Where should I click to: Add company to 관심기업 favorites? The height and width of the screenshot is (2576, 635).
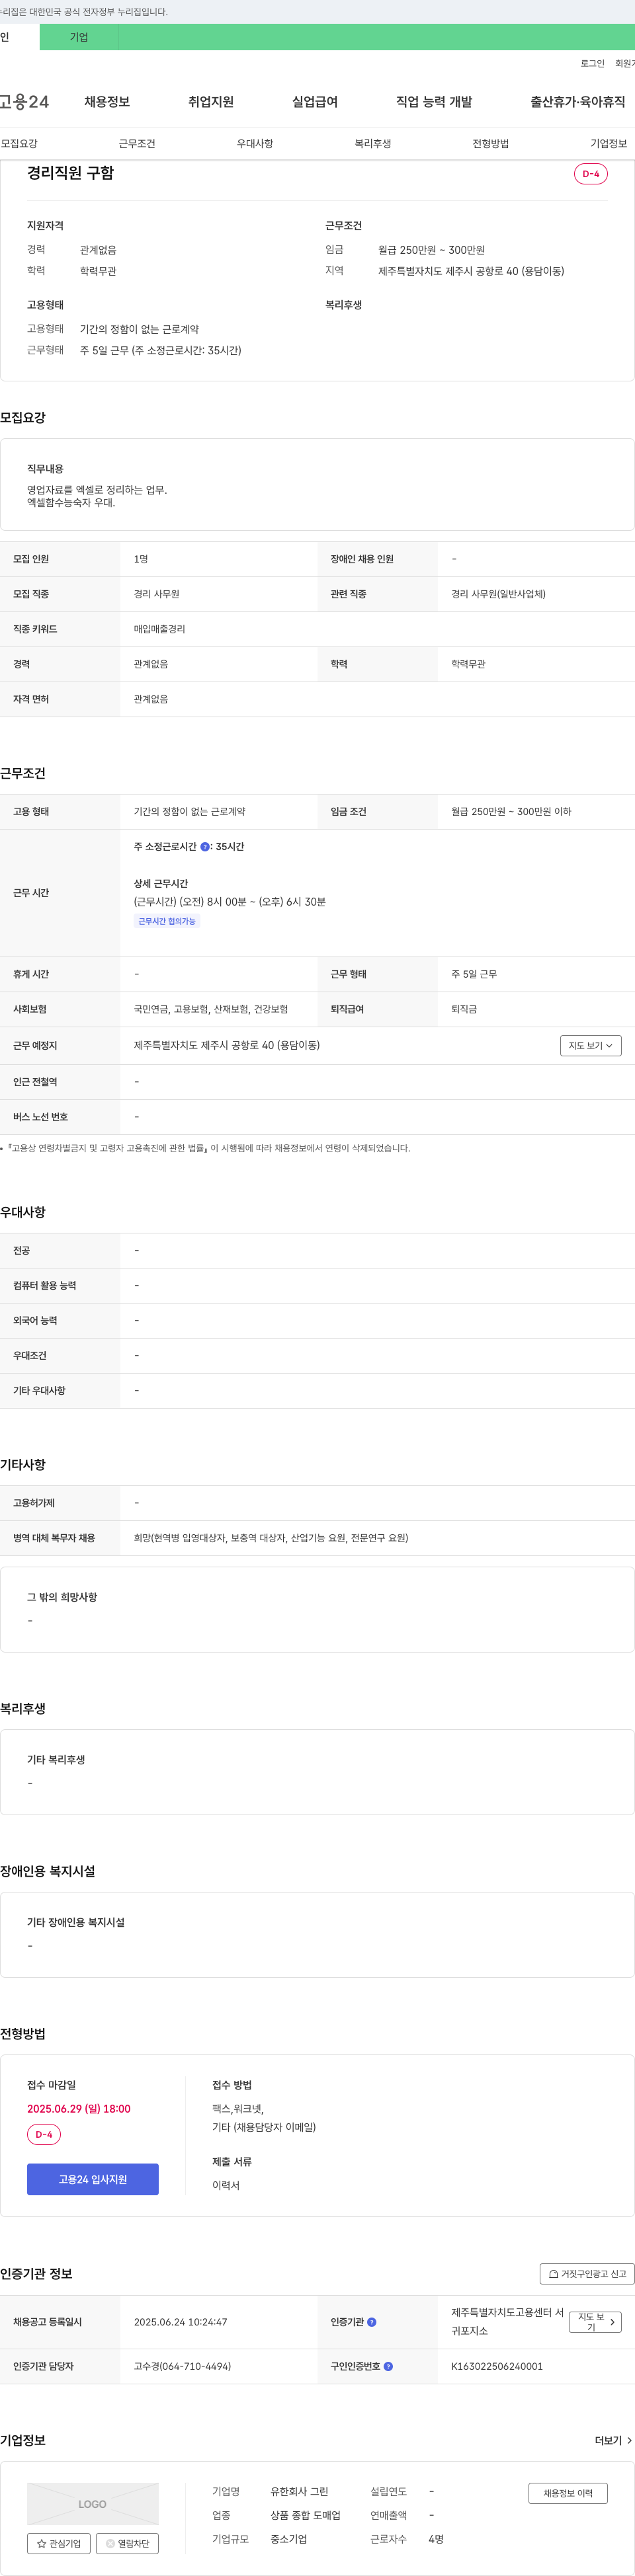pos(59,2543)
